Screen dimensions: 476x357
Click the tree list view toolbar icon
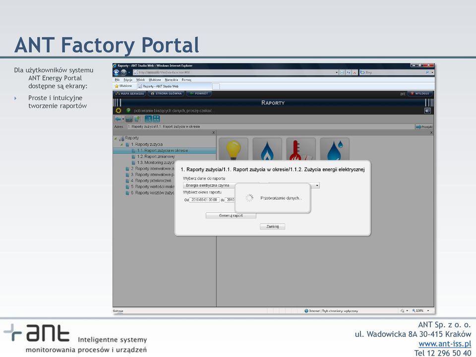[148, 119]
